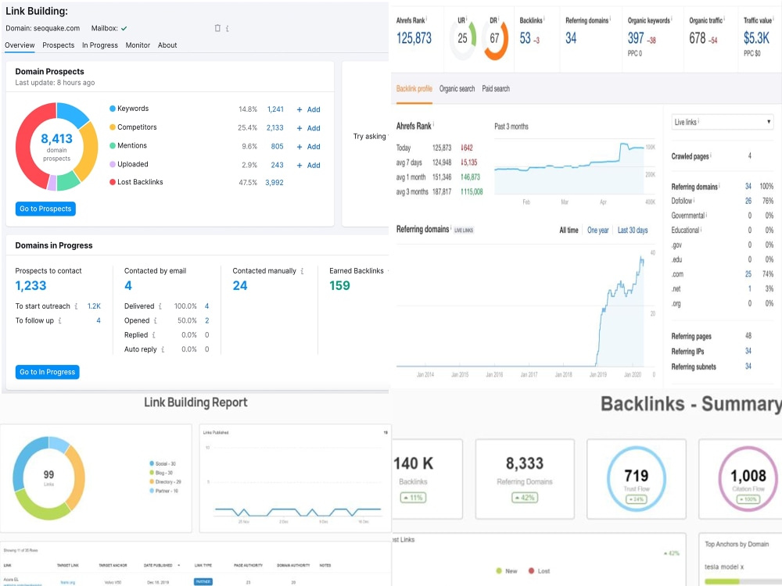Viewport: 782px width, 586px height.
Task: Click the 8,413 domain prospects donut chart
Action: pos(56,147)
